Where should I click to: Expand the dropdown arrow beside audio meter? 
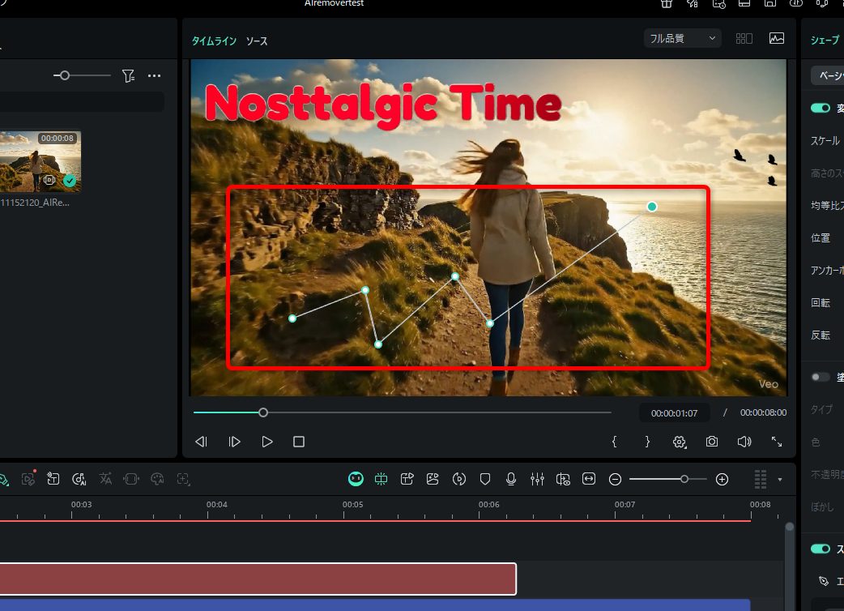(780, 480)
